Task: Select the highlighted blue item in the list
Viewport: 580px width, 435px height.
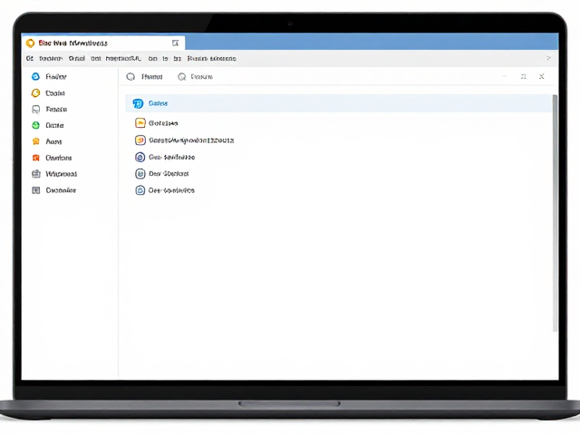Action: click(x=338, y=103)
